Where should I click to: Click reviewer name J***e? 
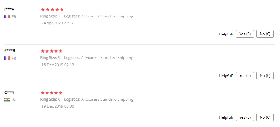(x=9, y=9)
